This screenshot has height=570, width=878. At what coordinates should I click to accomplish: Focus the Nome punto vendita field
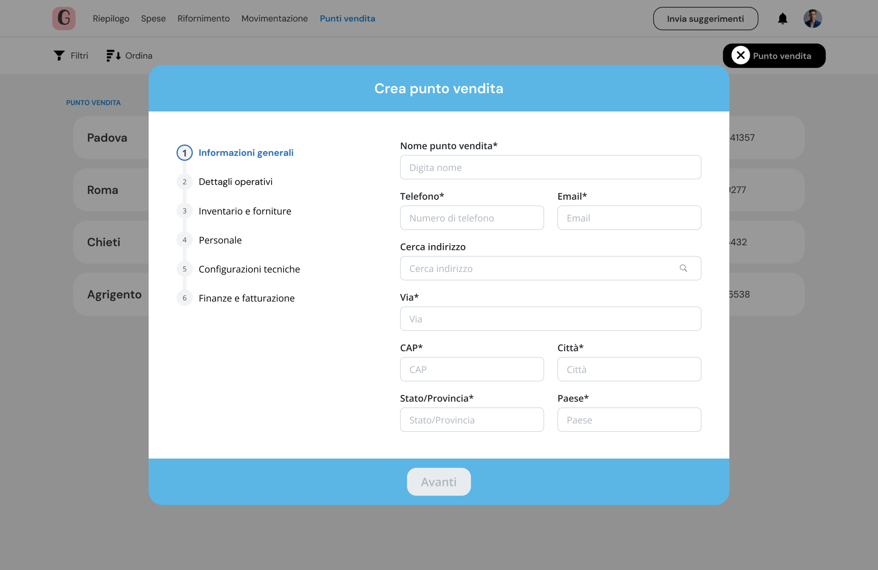pyautogui.click(x=550, y=167)
